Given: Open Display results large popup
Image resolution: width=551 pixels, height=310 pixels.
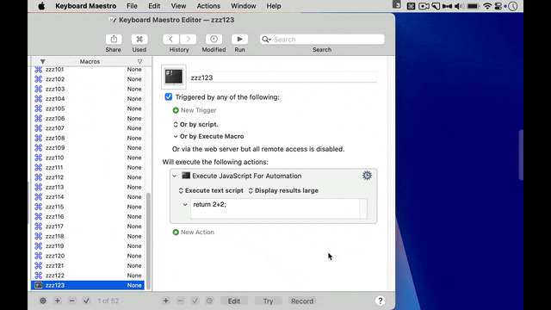Looking at the screenshot, I should (283, 190).
